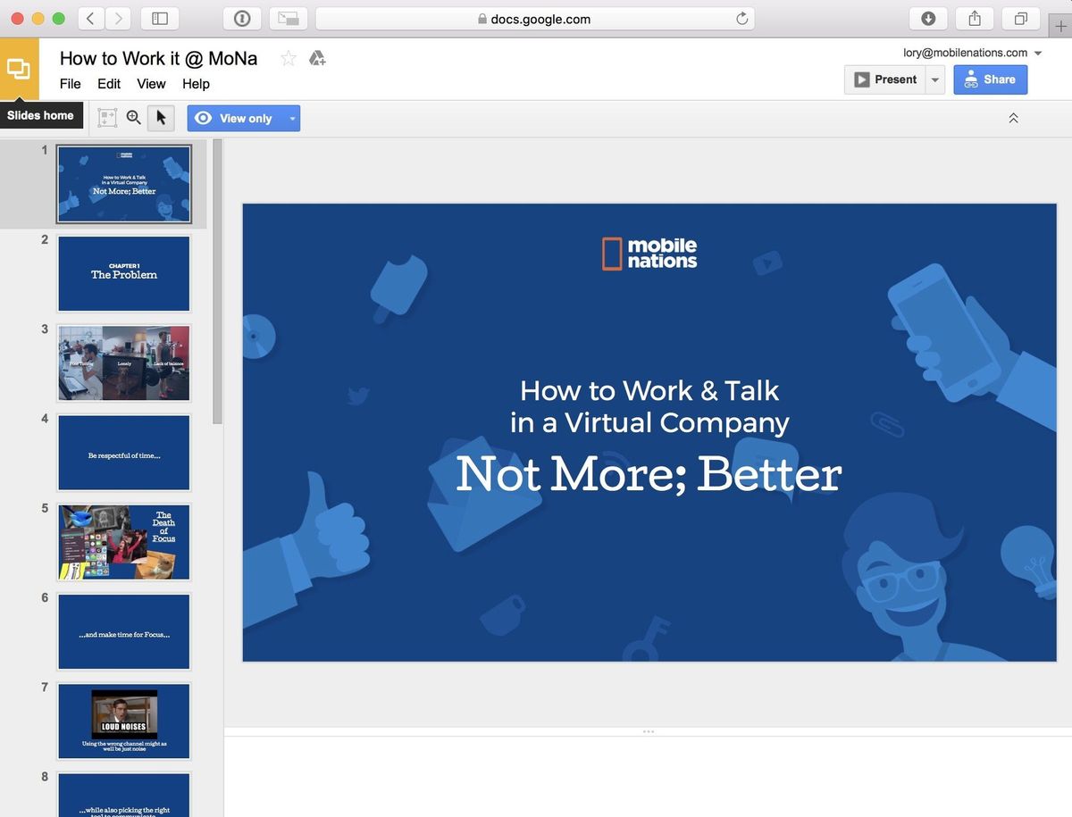Image resolution: width=1072 pixels, height=817 pixels.
Task: Select slide 1 title thumbnail
Action: [124, 184]
